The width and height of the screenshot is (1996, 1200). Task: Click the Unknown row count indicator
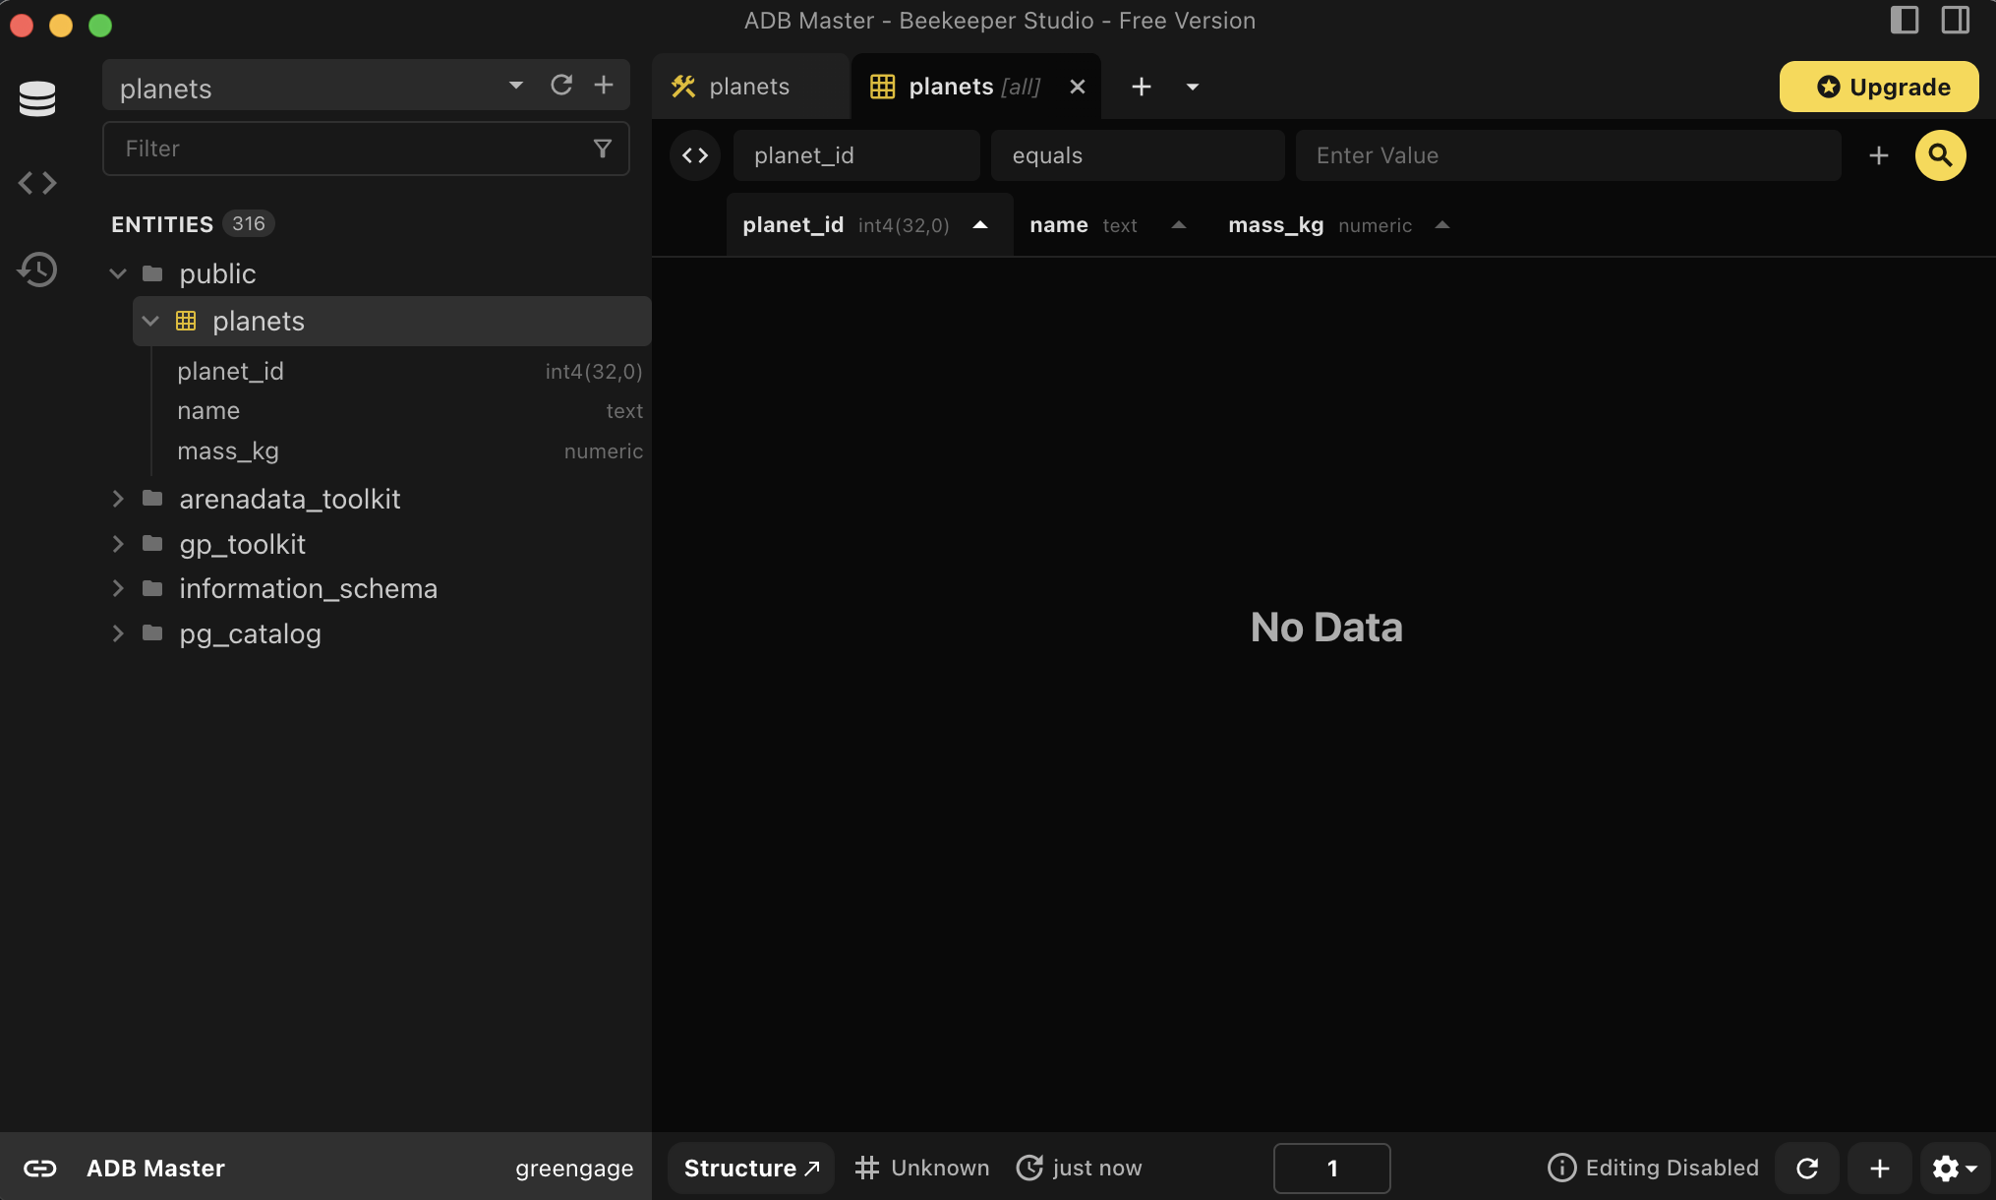coord(922,1168)
